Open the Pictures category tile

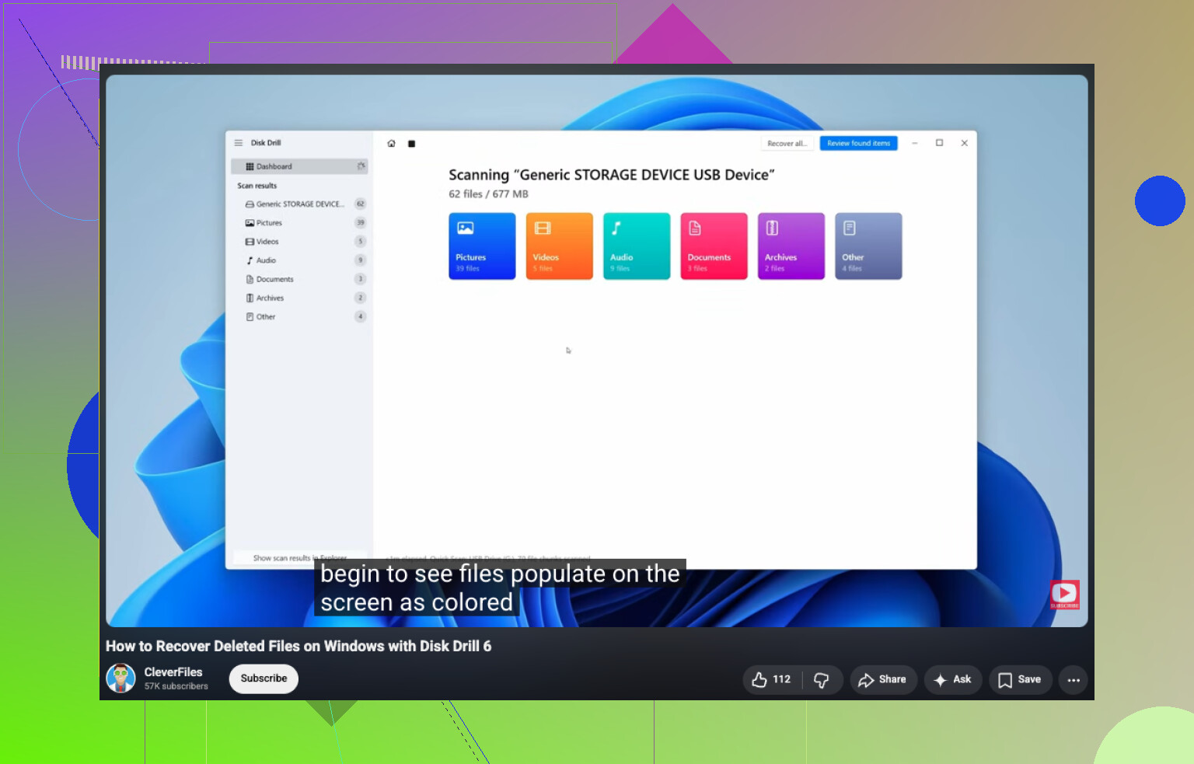click(482, 246)
